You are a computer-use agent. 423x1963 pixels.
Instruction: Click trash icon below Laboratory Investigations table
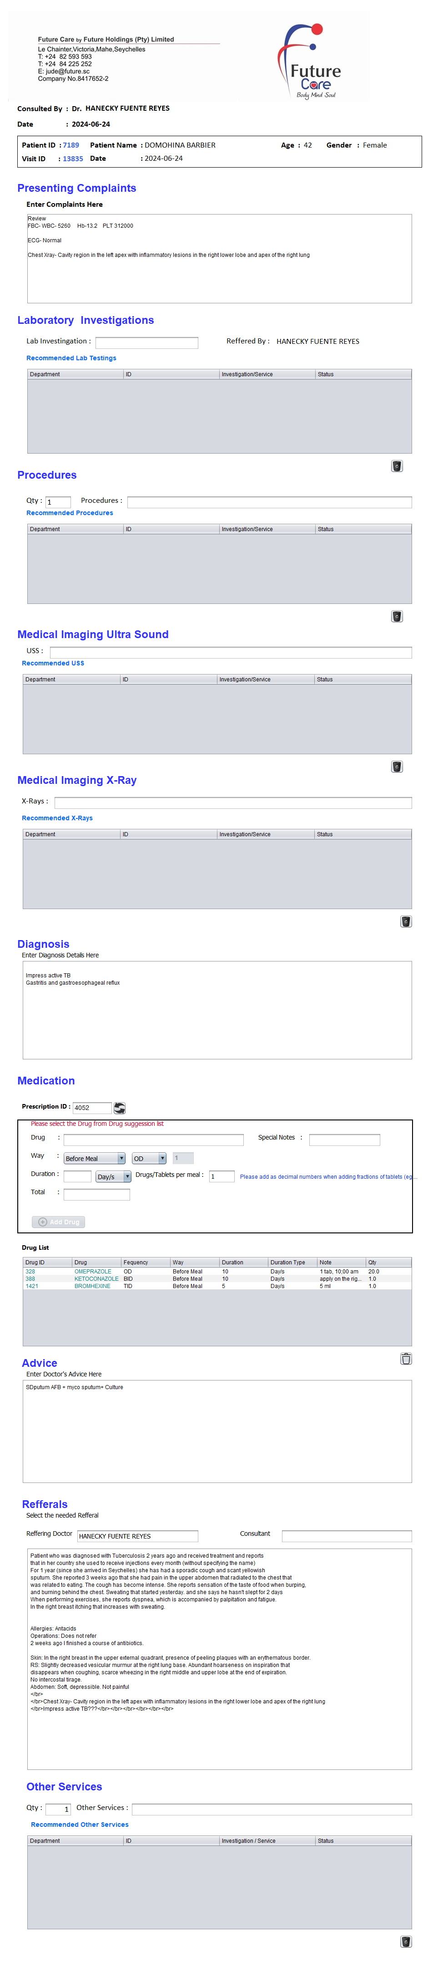396,465
